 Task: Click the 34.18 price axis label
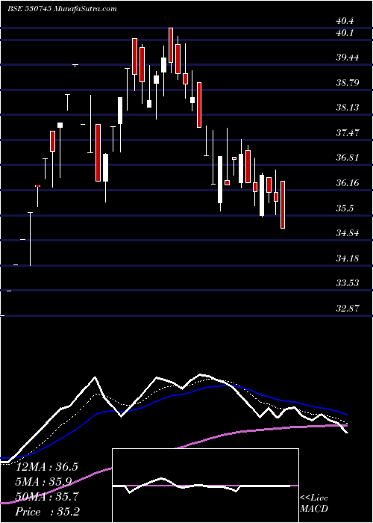pos(348,259)
